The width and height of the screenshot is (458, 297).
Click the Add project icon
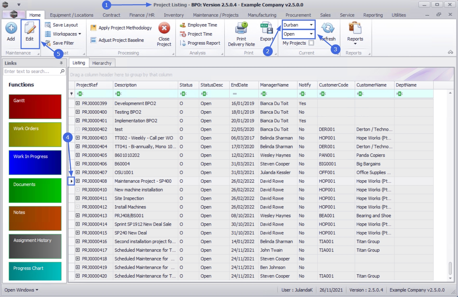click(x=11, y=28)
